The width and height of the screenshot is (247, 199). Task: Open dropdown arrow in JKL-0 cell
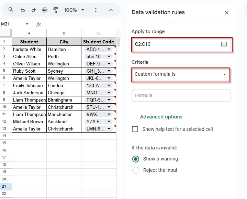109,78
